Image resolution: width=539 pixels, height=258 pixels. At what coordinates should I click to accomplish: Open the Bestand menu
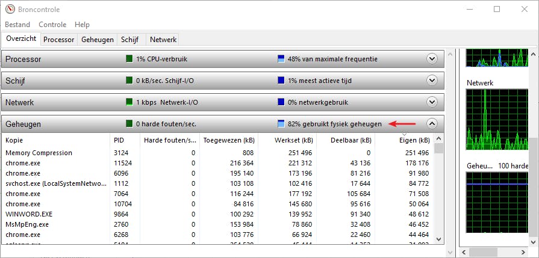[x=17, y=25]
